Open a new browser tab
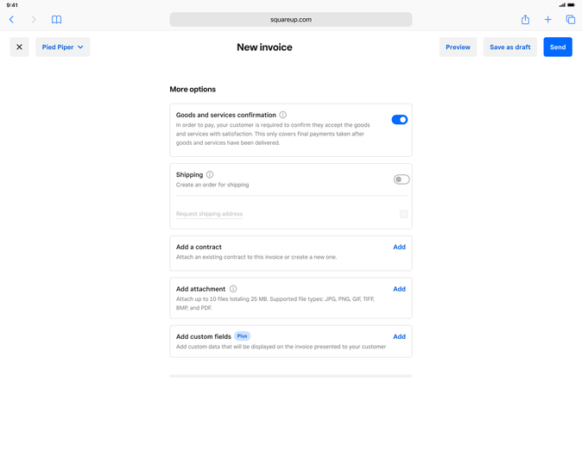 (x=547, y=19)
